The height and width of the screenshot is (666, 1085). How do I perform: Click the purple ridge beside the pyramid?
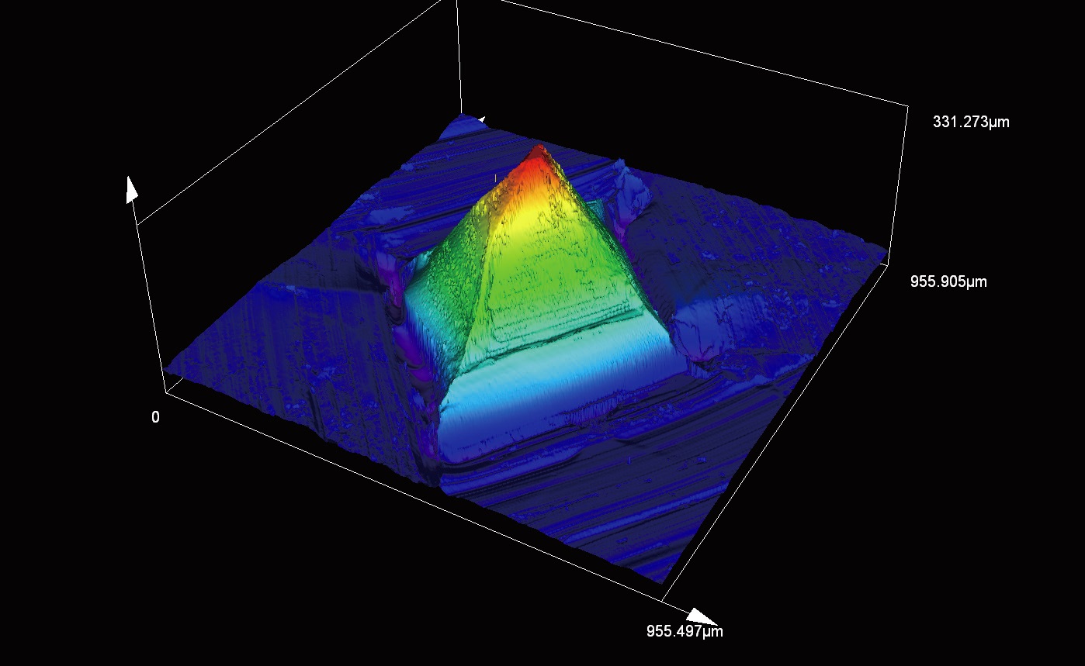point(405,341)
